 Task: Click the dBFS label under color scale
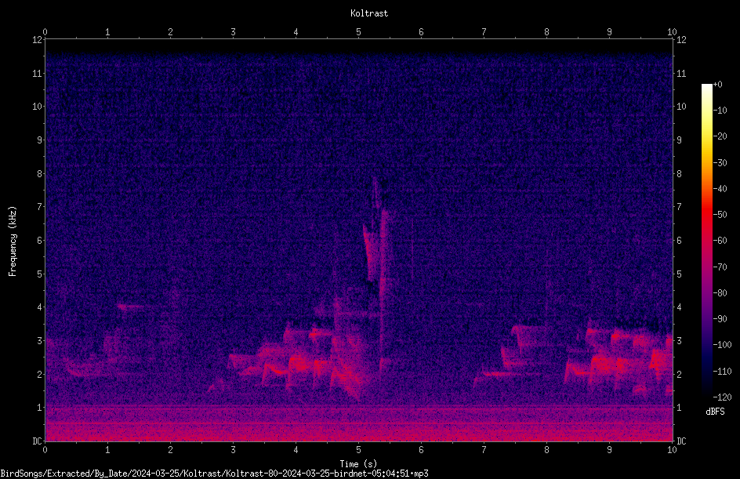[715, 412]
